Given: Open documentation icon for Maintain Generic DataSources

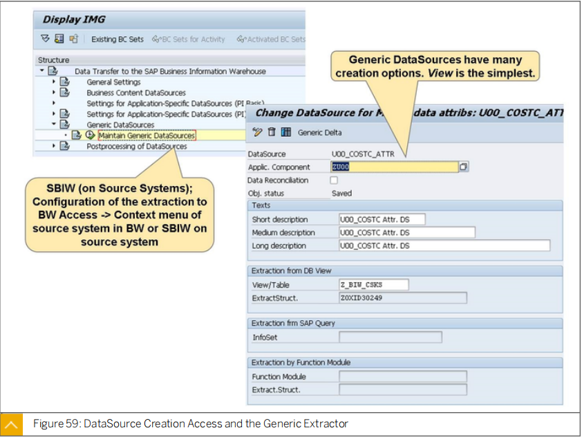Looking at the screenshot, I should (77, 135).
